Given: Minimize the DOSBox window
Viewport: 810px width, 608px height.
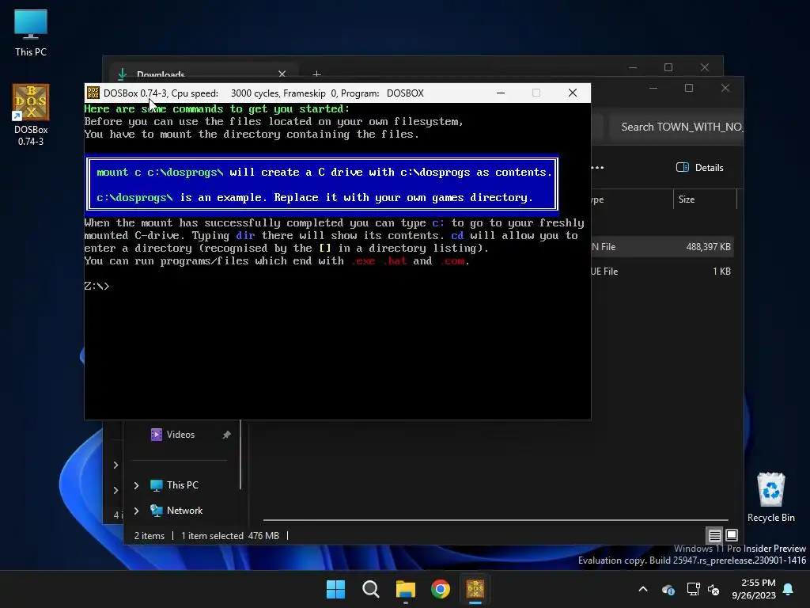Looking at the screenshot, I should (x=500, y=93).
